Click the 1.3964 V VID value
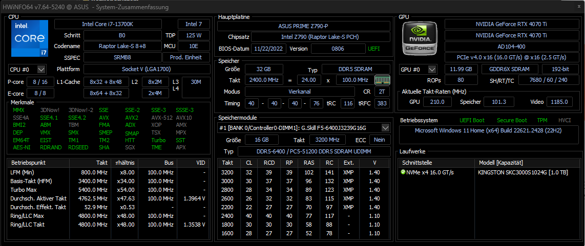 coord(194,198)
